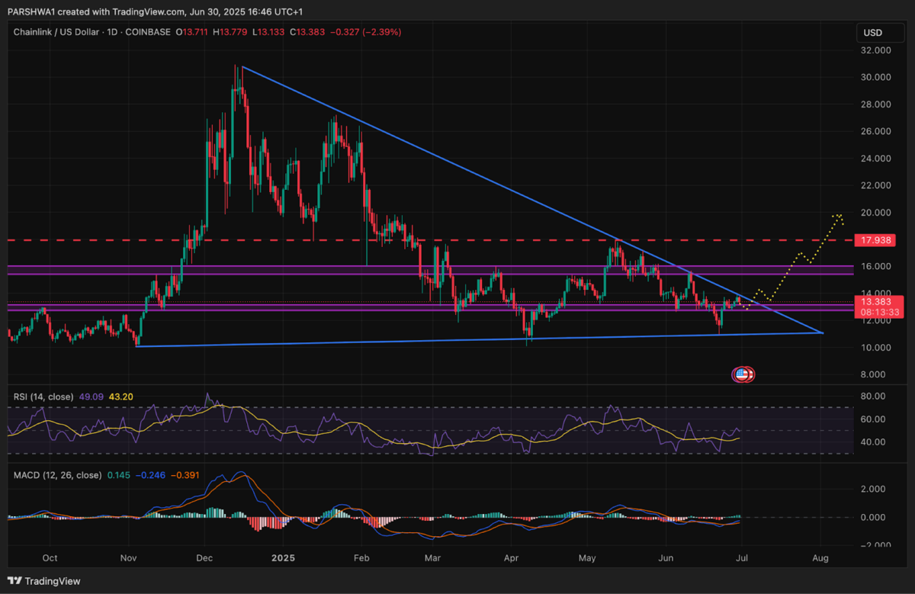Select the lower blue support trendline
915x594 pixels.
(x=457, y=340)
